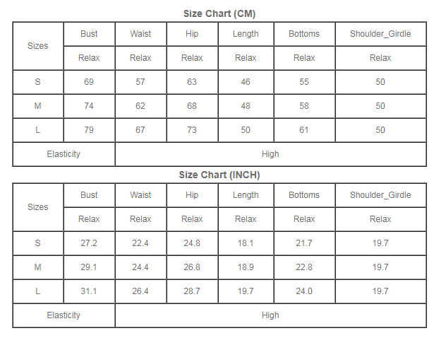Select the Elasticity label in the INCH chart

coord(64,315)
